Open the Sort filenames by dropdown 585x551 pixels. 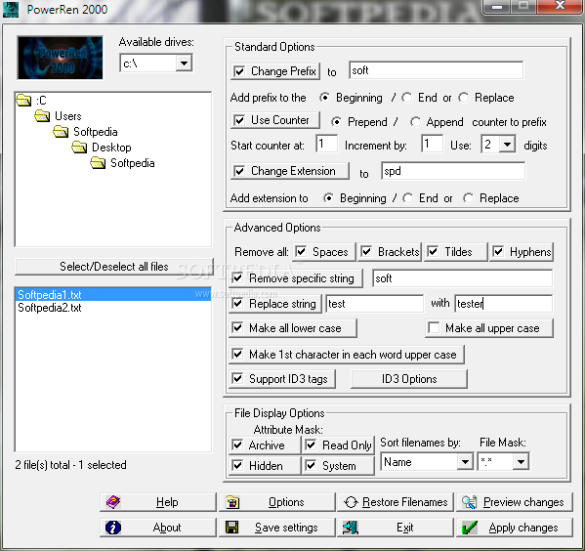[465, 462]
